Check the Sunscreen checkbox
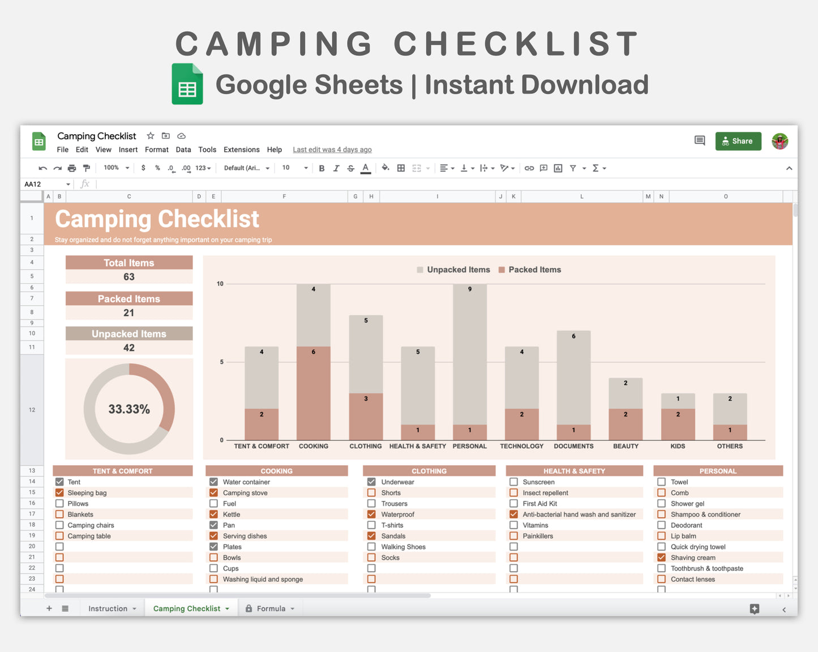818x652 pixels. (x=513, y=482)
